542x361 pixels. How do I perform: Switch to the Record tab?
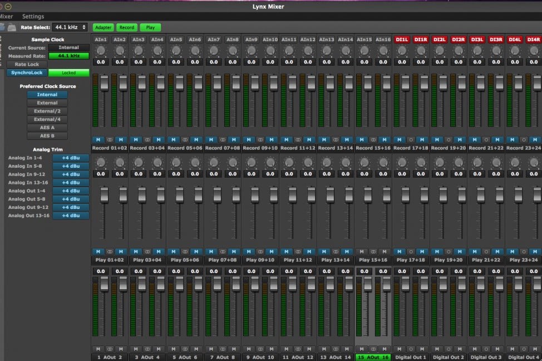(127, 27)
